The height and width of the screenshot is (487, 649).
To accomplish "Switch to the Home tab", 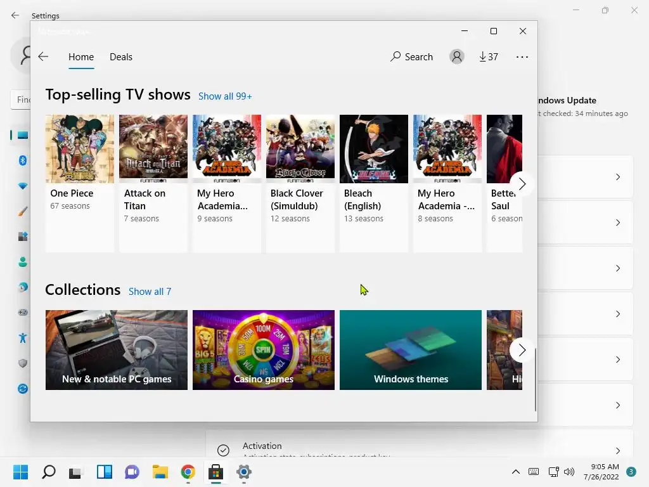I will (x=81, y=56).
